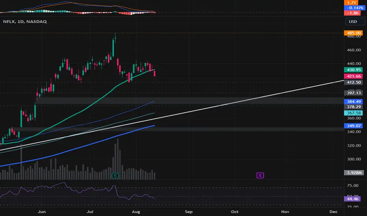Click the Aug label on time axis
The image size is (367, 216).
click(x=136, y=212)
